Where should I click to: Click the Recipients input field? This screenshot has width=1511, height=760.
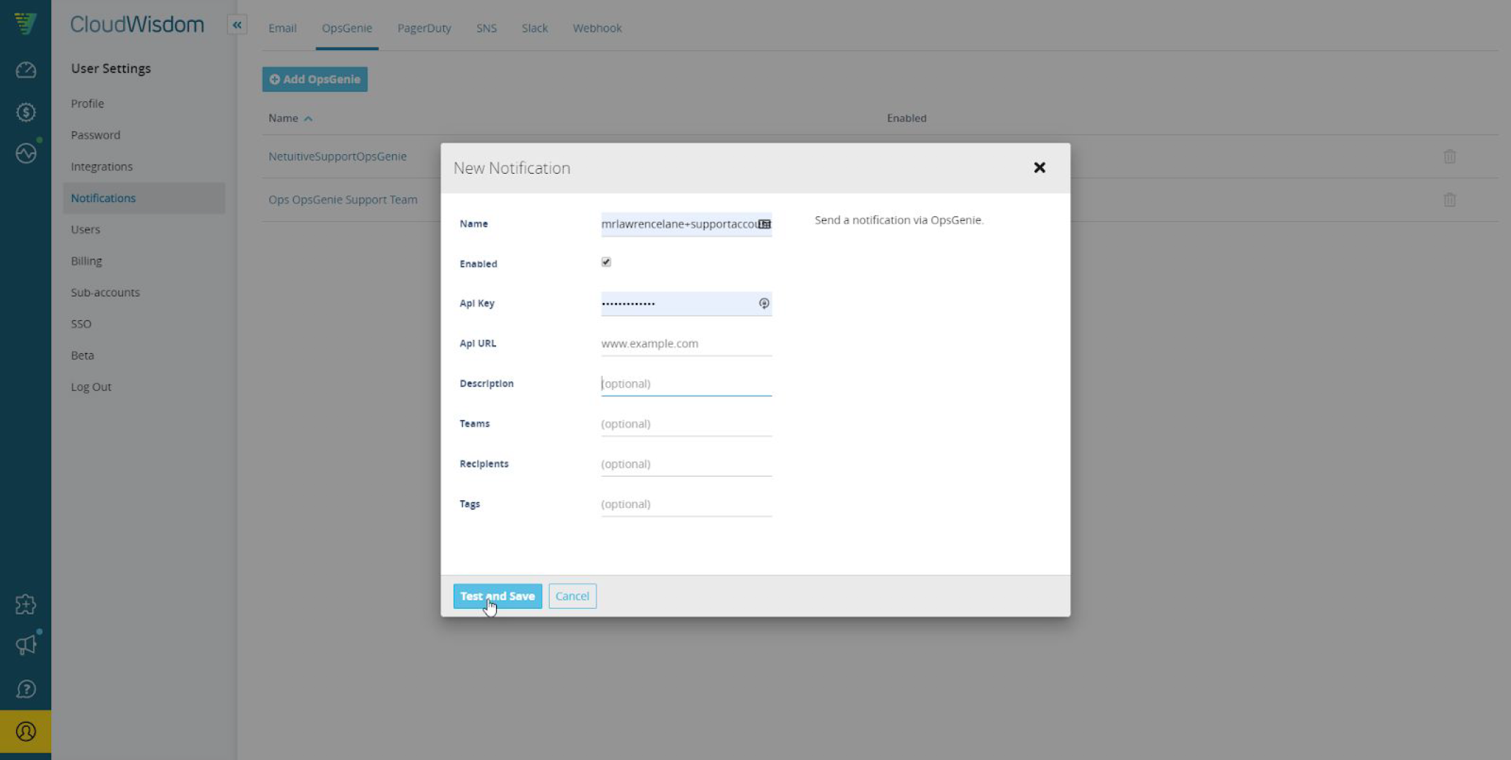pyautogui.click(x=686, y=464)
